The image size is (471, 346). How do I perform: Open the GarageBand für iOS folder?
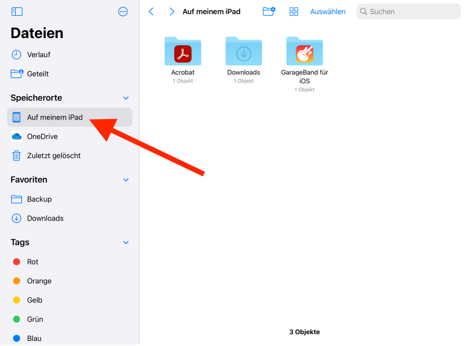tap(304, 52)
